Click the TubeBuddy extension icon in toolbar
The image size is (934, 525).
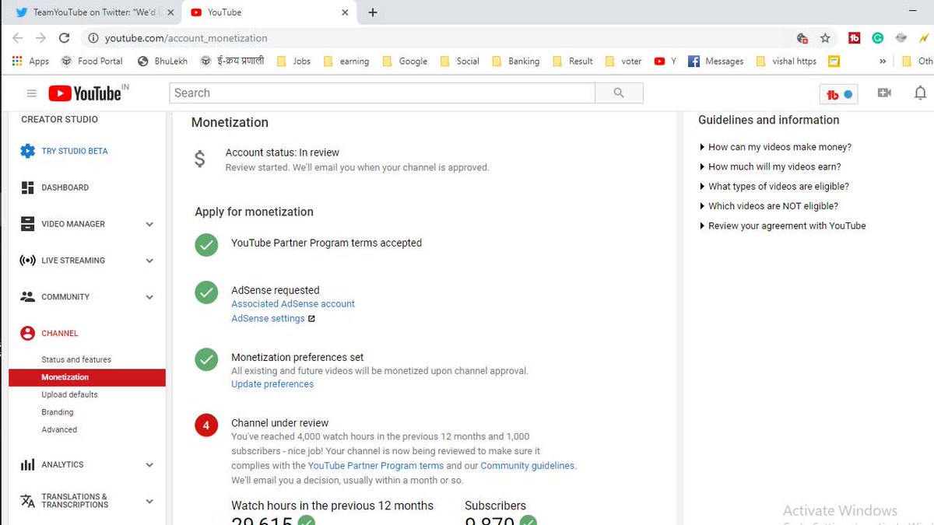click(x=854, y=38)
